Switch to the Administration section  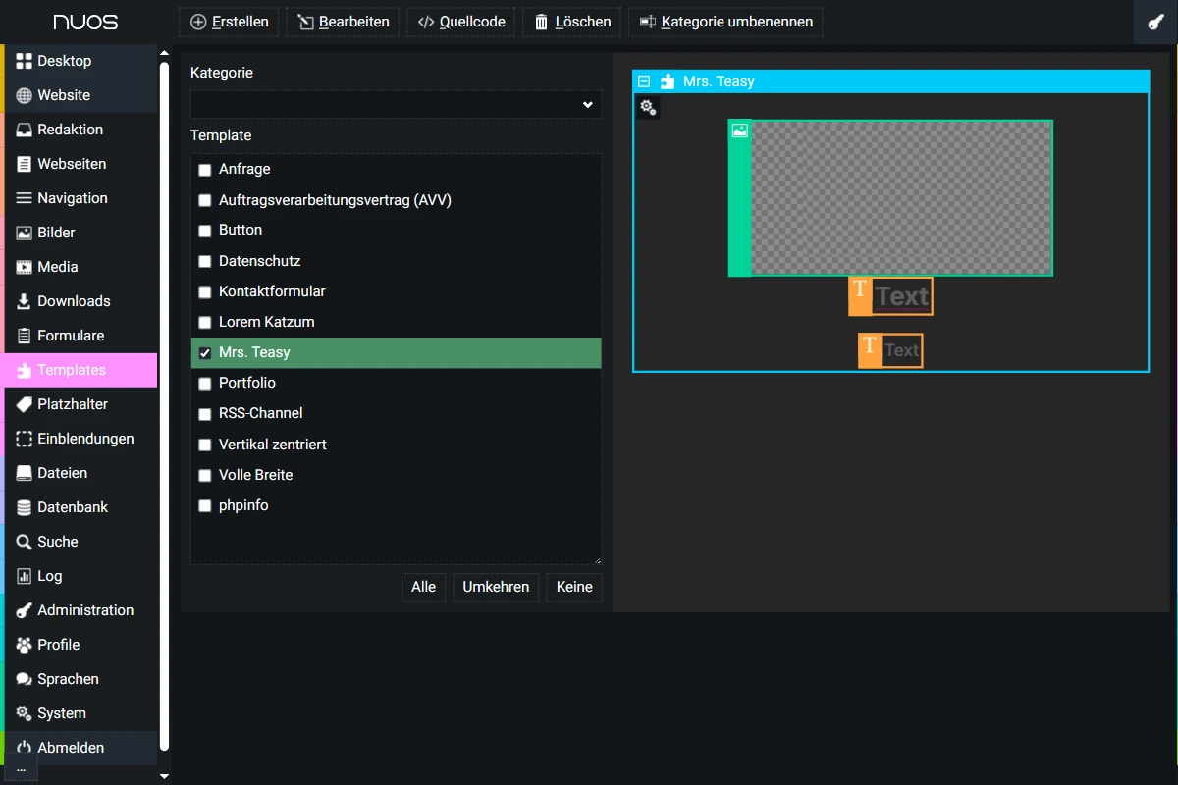(x=84, y=610)
